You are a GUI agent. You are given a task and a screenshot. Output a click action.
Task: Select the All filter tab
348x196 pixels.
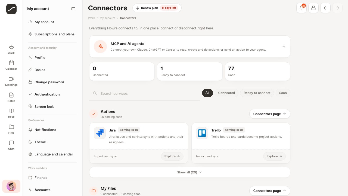[x=207, y=93]
